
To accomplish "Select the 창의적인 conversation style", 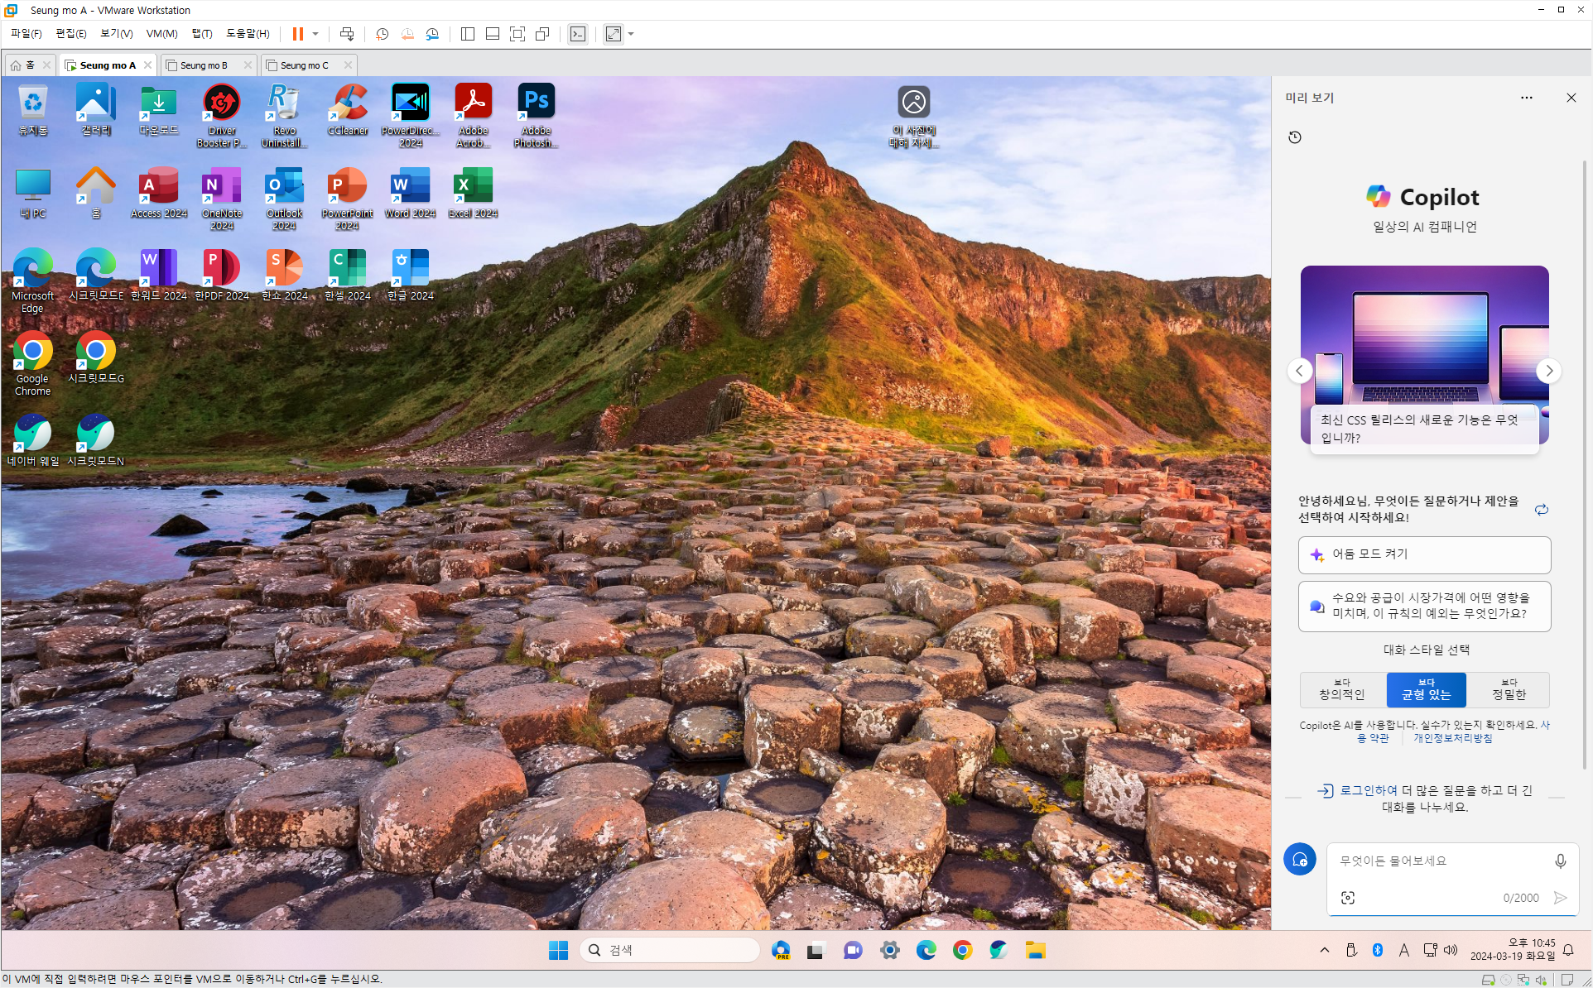I will [1341, 690].
